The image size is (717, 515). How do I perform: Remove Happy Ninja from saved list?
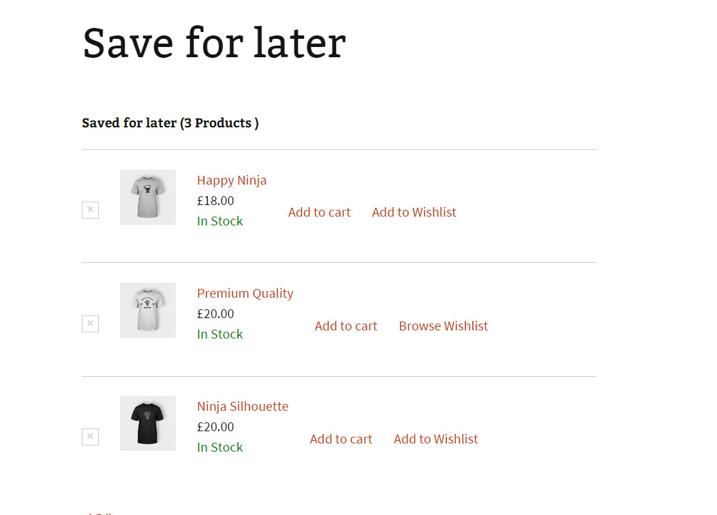(x=90, y=210)
